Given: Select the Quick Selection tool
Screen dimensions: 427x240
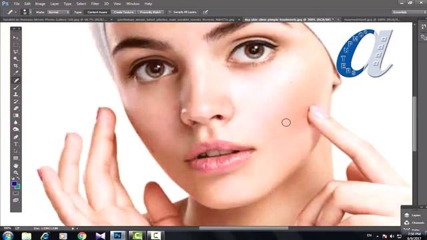Looking at the screenshot, I should point(15,59).
